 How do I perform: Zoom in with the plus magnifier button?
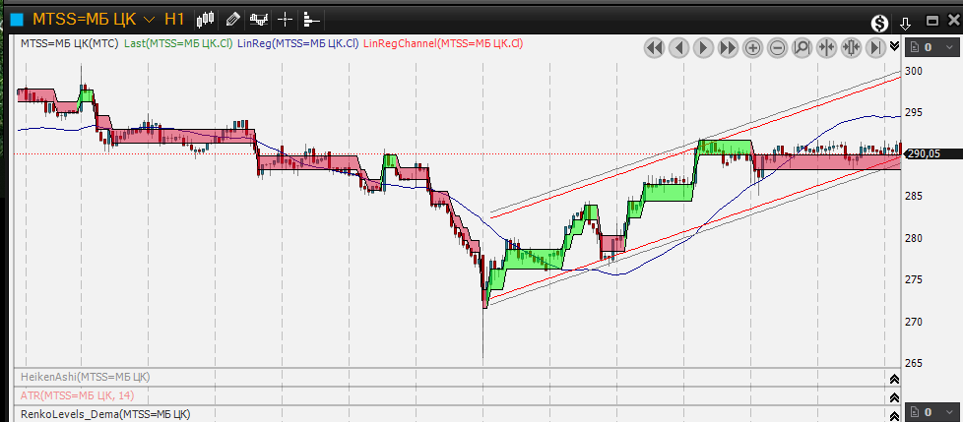[x=752, y=47]
